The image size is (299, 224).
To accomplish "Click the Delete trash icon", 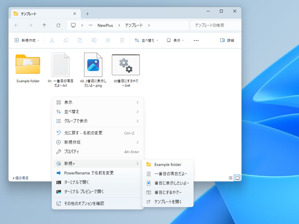I will coord(122,40).
